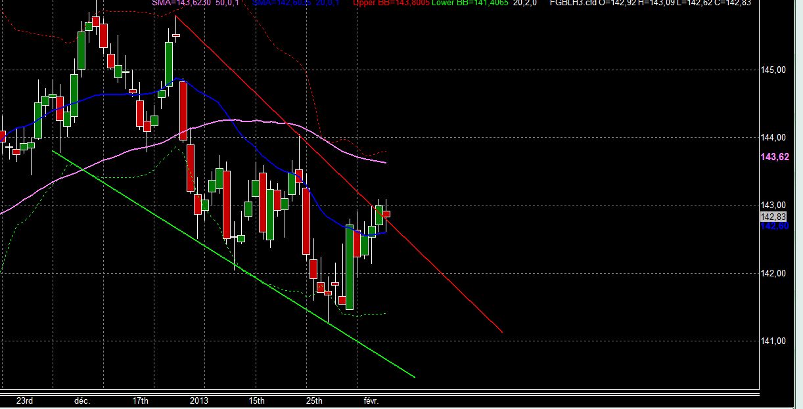Click the 25th date axis label

click(x=314, y=400)
